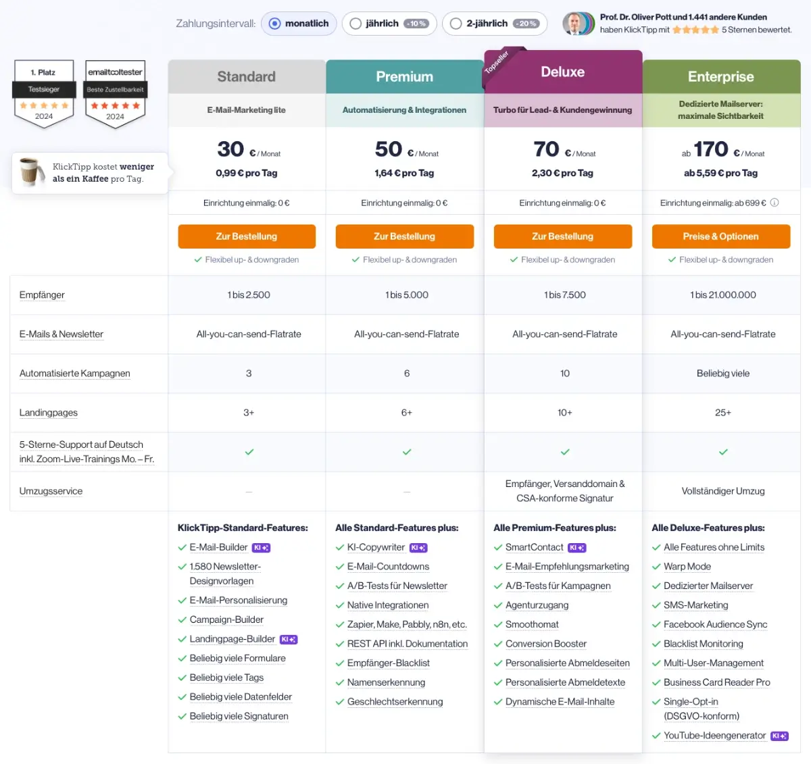The height and width of the screenshot is (764, 811).
Task: Open the Umzugsservice row label
Action: [51, 491]
